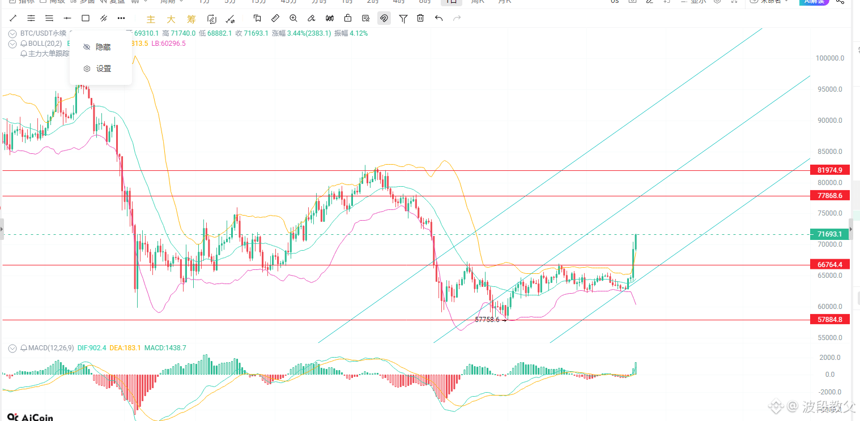
Task: Collapse the MACD(12,26,9) indicator panel
Action: (x=12, y=348)
